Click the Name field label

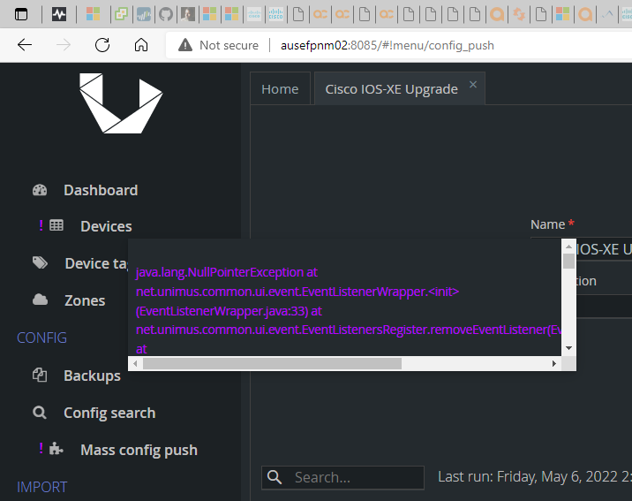point(548,224)
